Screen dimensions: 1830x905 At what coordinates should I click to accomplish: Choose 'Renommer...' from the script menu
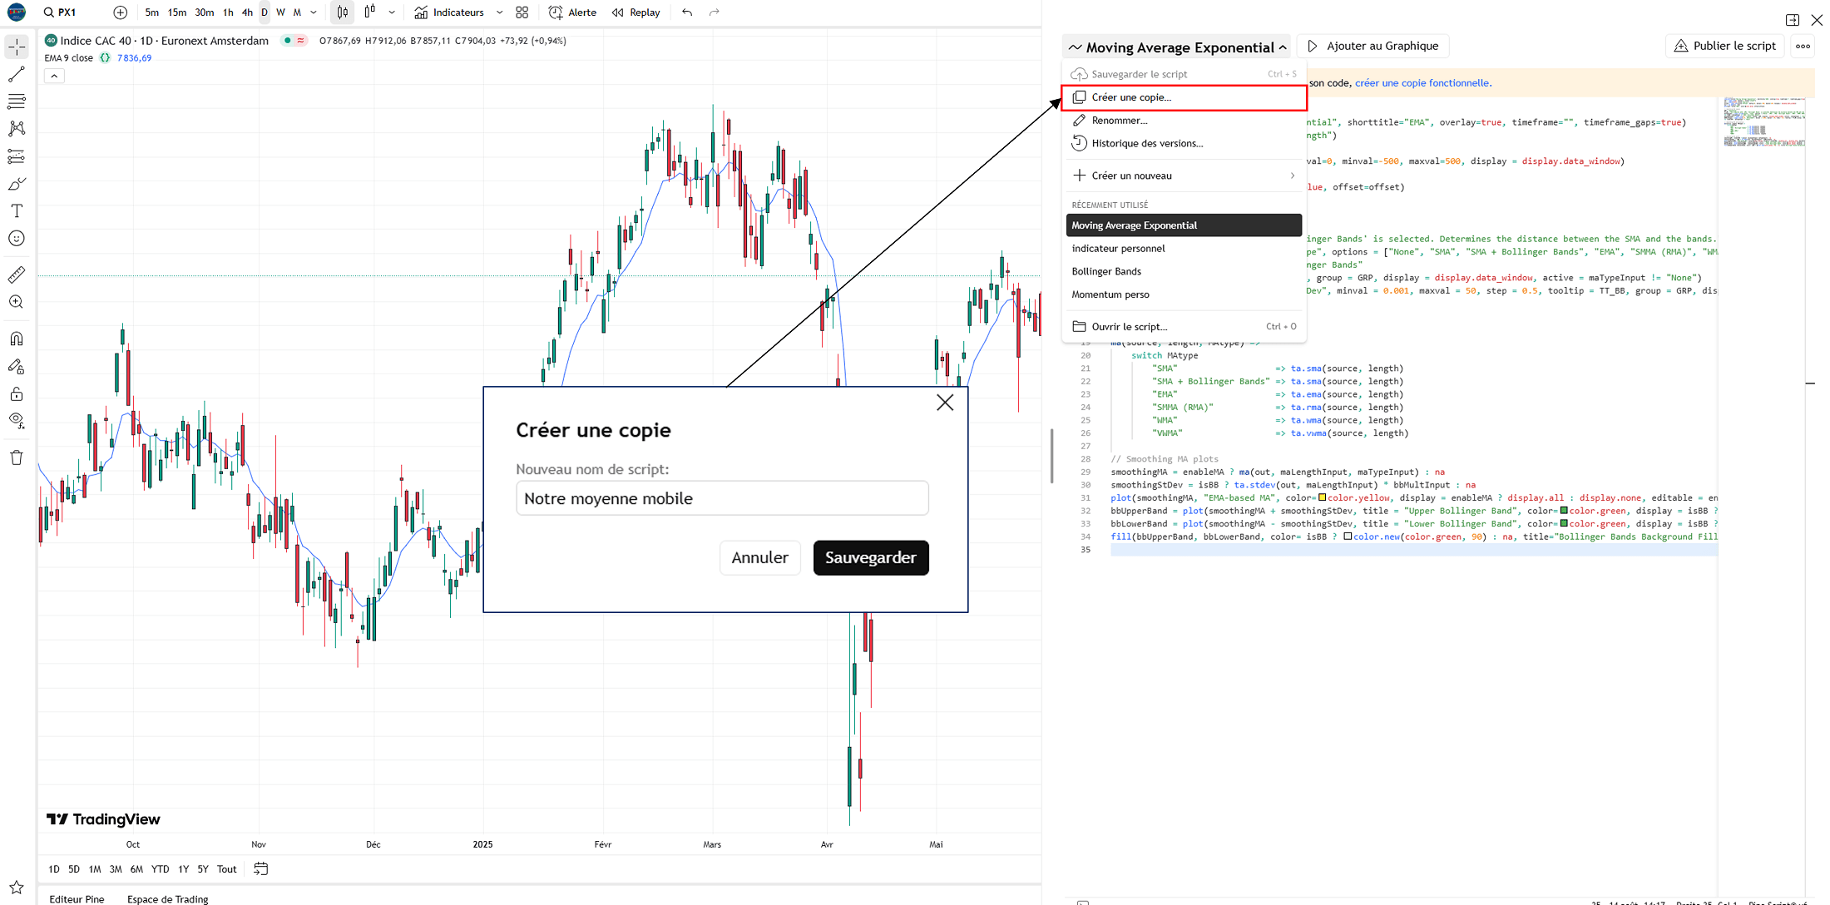(1119, 121)
